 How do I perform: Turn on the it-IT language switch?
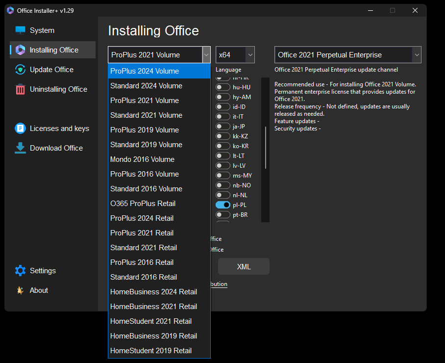click(223, 116)
